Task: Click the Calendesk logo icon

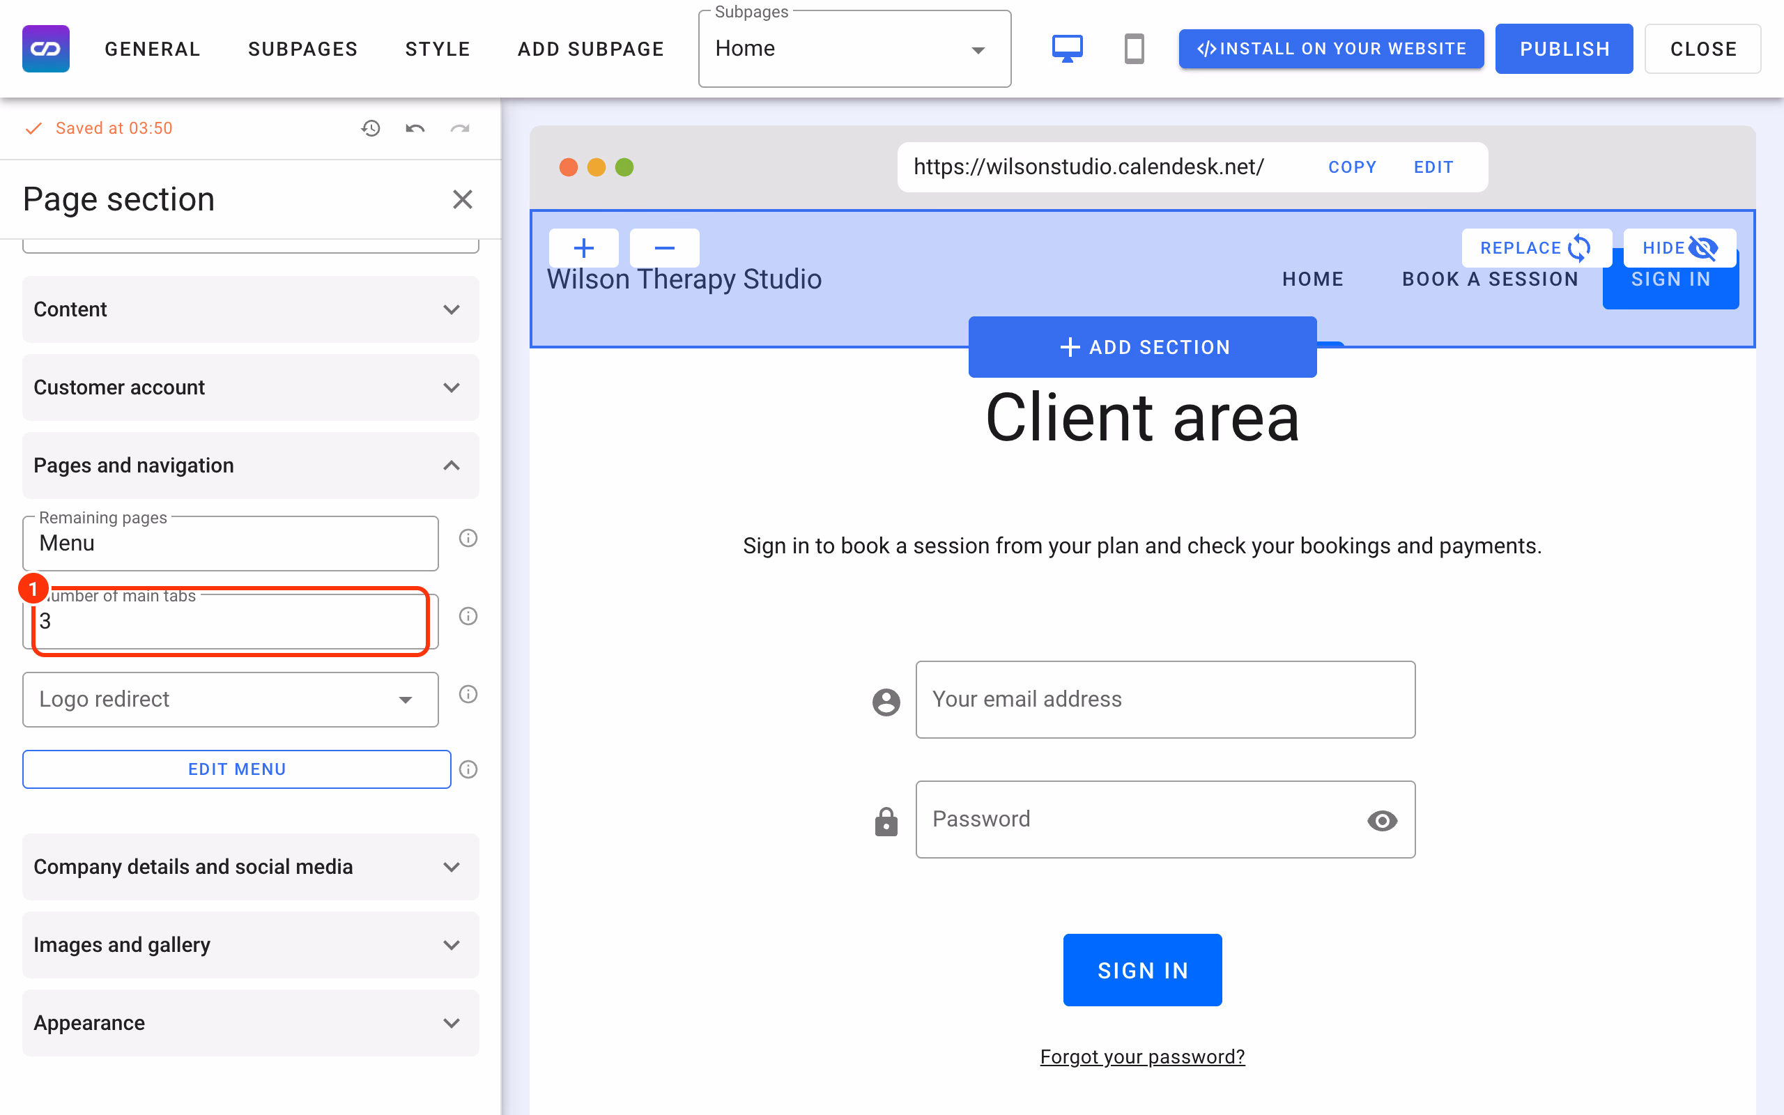Action: [46, 49]
